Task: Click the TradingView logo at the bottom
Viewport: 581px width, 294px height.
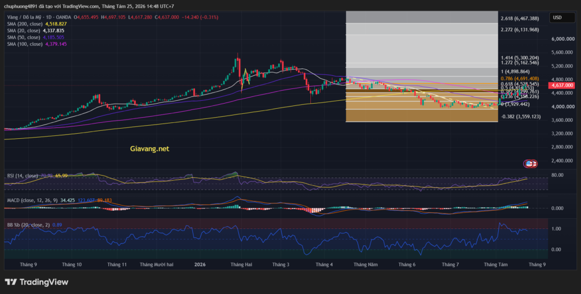Action: pos(36,282)
